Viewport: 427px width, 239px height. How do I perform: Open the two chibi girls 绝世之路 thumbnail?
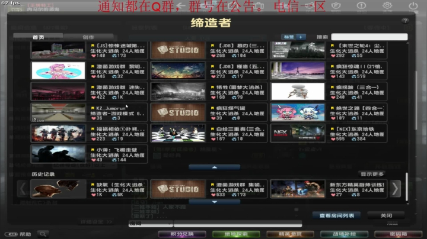(x=298, y=112)
